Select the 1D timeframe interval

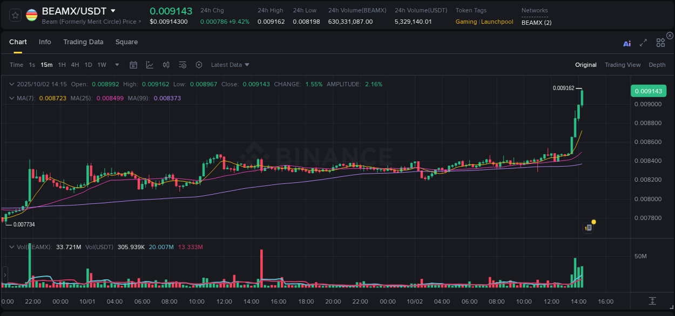pos(88,64)
